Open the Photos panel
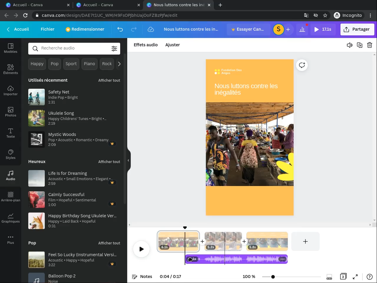This screenshot has width=377, height=283. [x=11, y=111]
